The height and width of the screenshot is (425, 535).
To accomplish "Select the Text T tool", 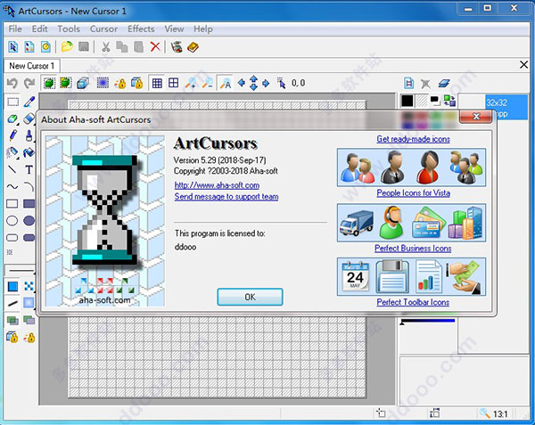I will coord(29,169).
